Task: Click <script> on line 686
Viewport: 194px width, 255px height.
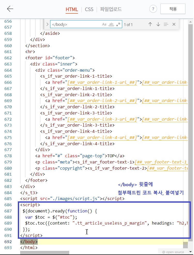Action: (x=30, y=205)
